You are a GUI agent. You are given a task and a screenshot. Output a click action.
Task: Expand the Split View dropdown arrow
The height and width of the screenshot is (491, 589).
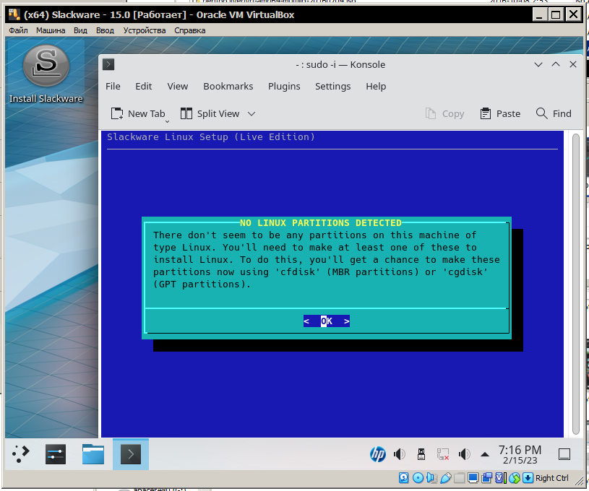point(251,114)
